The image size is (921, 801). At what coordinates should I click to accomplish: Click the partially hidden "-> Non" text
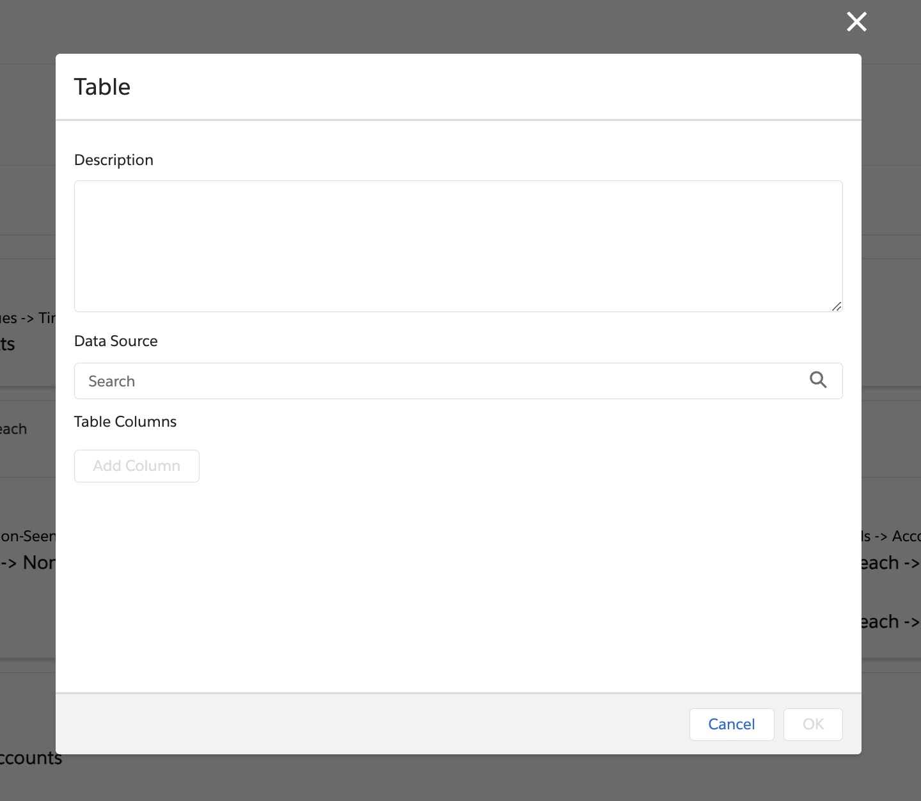pyautogui.click(x=28, y=563)
